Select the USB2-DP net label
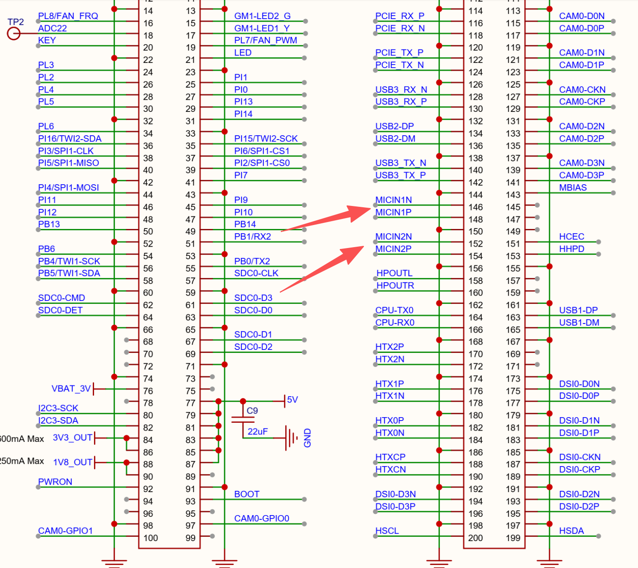Image resolution: width=638 pixels, height=568 pixels. coord(394,126)
